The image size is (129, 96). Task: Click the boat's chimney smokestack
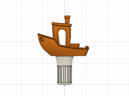click(x=67, y=20)
